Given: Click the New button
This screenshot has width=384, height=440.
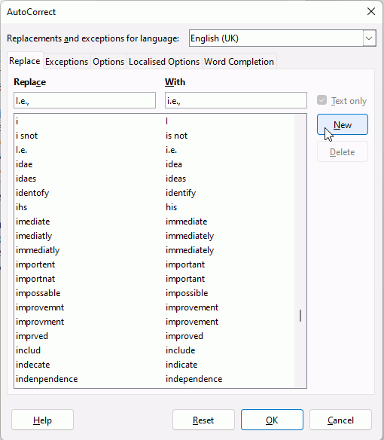Looking at the screenshot, I should [x=343, y=124].
